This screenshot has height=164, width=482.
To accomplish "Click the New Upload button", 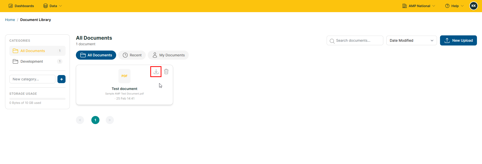I will click(458, 40).
